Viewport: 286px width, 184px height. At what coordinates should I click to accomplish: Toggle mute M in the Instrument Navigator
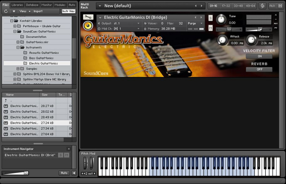point(66,155)
